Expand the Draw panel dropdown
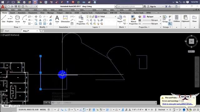This screenshot has height=112, width=200. (17, 27)
